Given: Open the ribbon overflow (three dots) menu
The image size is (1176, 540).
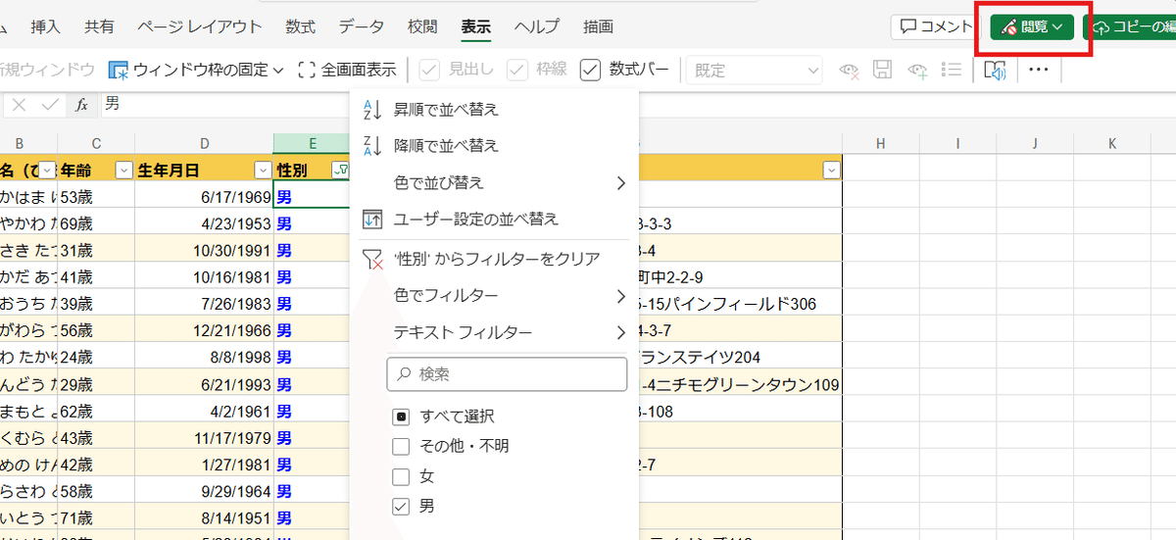Looking at the screenshot, I should [x=1039, y=70].
